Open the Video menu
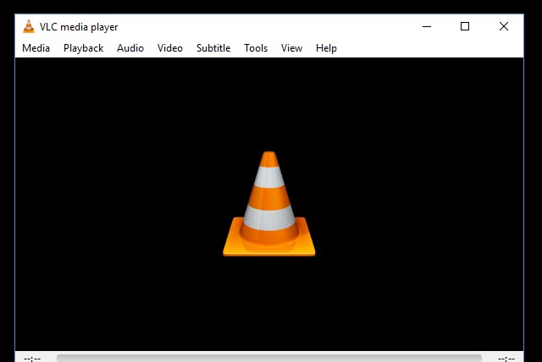 170,48
